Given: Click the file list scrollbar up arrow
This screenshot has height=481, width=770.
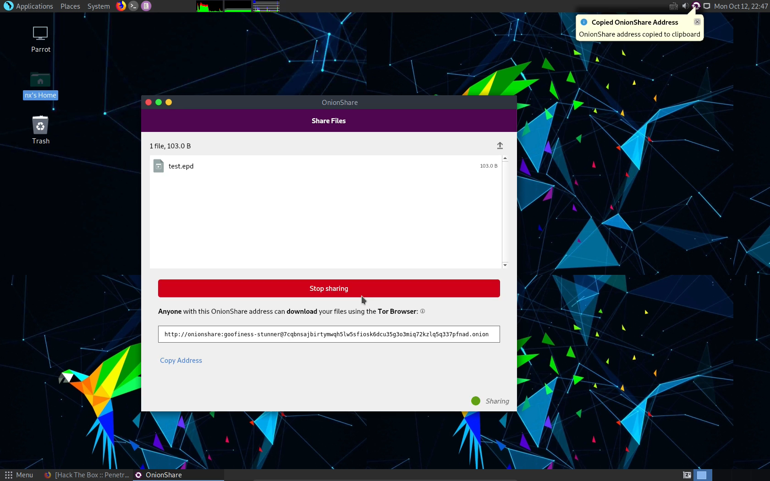Looking at the screenshot, I should (x=505, y=159).
